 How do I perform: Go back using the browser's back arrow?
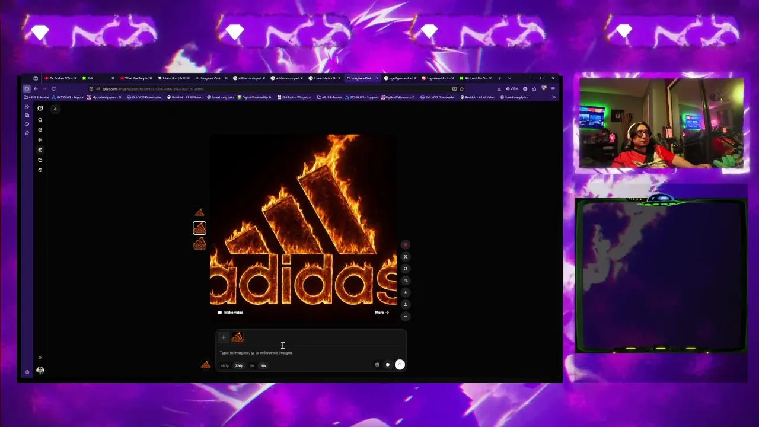tap(36, 89)
